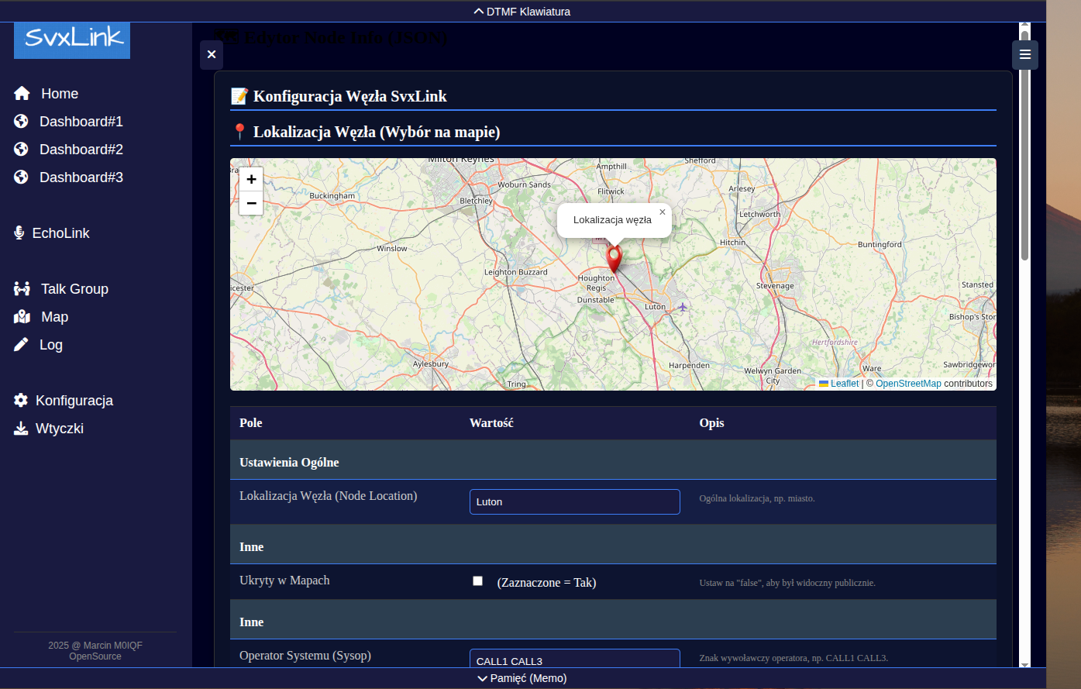Click the EchoLink microphone icon

point(19,233)
